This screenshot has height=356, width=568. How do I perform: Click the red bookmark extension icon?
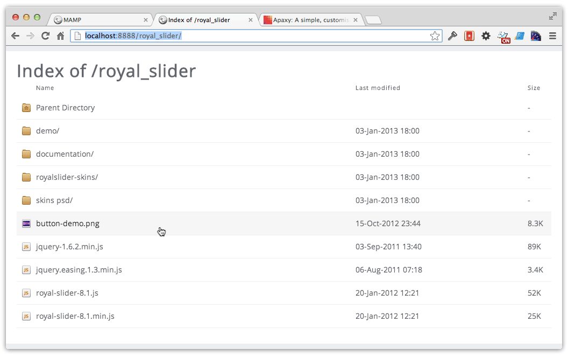(x=469, y=36)
